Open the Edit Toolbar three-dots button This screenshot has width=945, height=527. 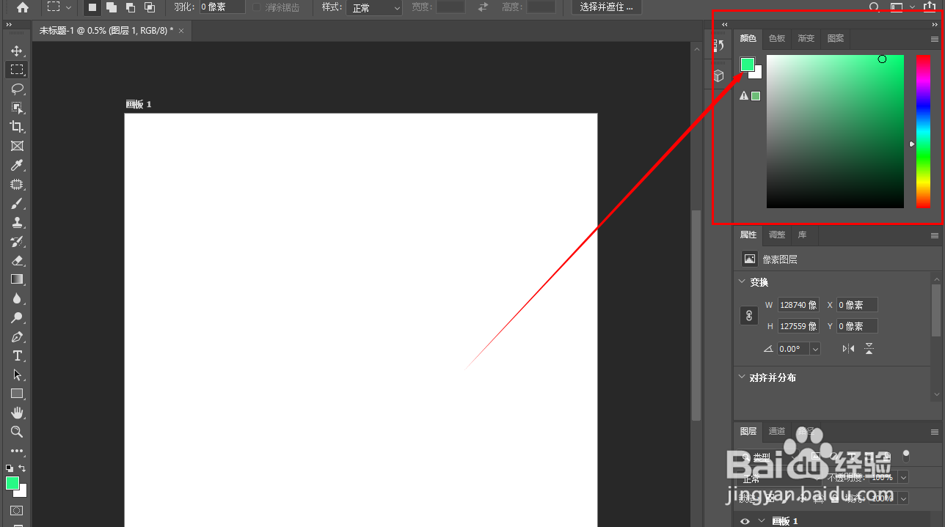point(17,451)
